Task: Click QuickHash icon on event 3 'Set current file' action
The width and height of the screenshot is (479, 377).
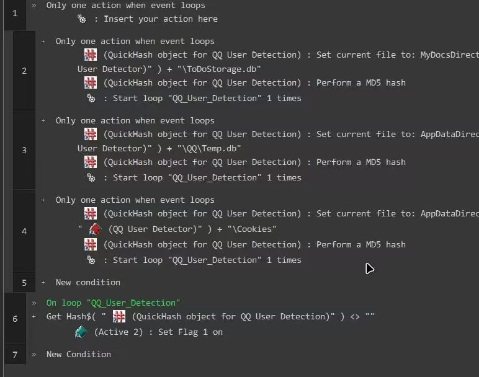Action: (x=91, y=133)
